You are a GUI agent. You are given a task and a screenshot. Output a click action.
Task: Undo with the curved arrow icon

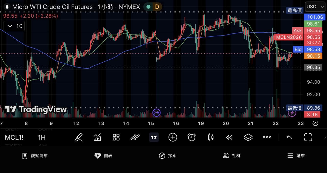pyautogui.click(x=289, y=137)
